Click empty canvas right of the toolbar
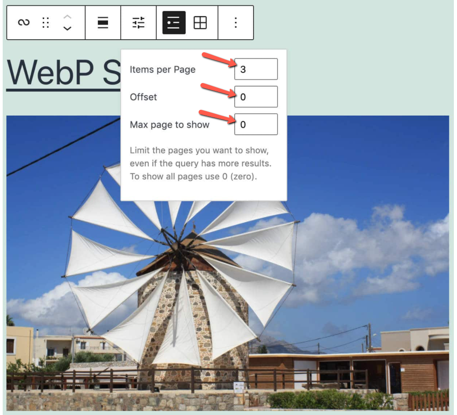Screen dimensions: 457x415 click(353, 23)
